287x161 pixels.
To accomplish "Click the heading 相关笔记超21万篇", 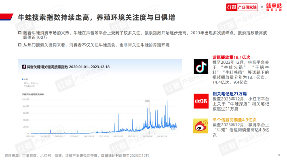I will pos(230,94).
